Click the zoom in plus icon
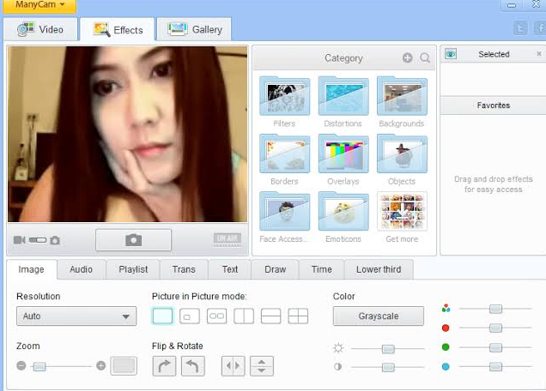The height and width of the screenshot is (391, 546). coord(100,365)
